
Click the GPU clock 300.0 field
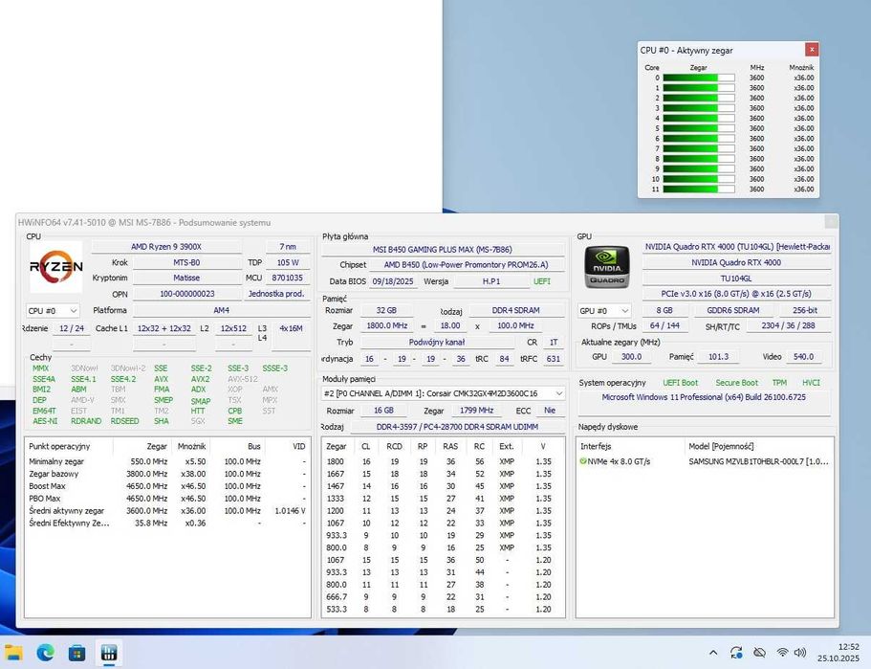tap(631, 356)
